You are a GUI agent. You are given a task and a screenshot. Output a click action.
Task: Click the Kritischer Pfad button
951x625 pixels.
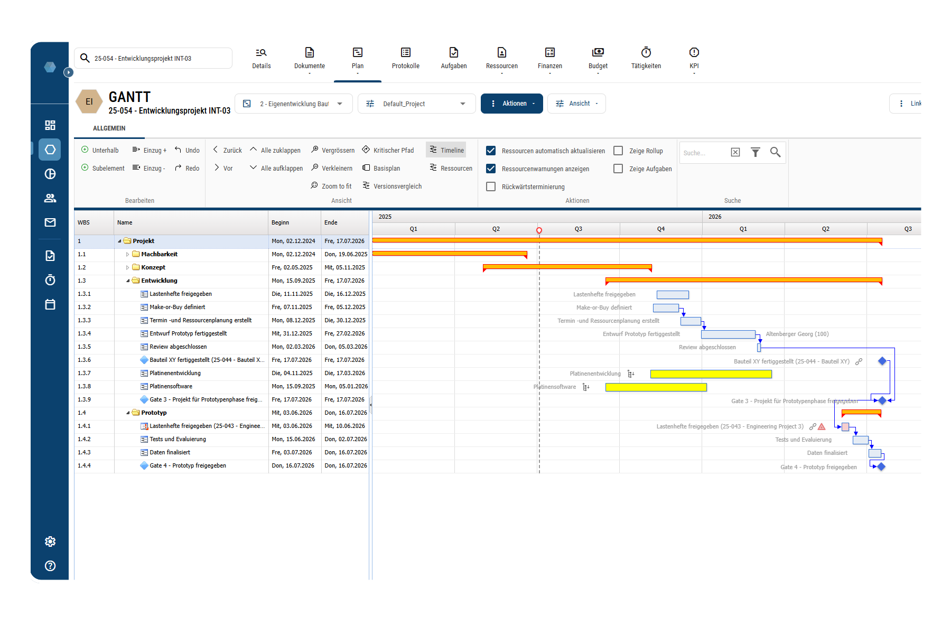(x=388, y=151)
